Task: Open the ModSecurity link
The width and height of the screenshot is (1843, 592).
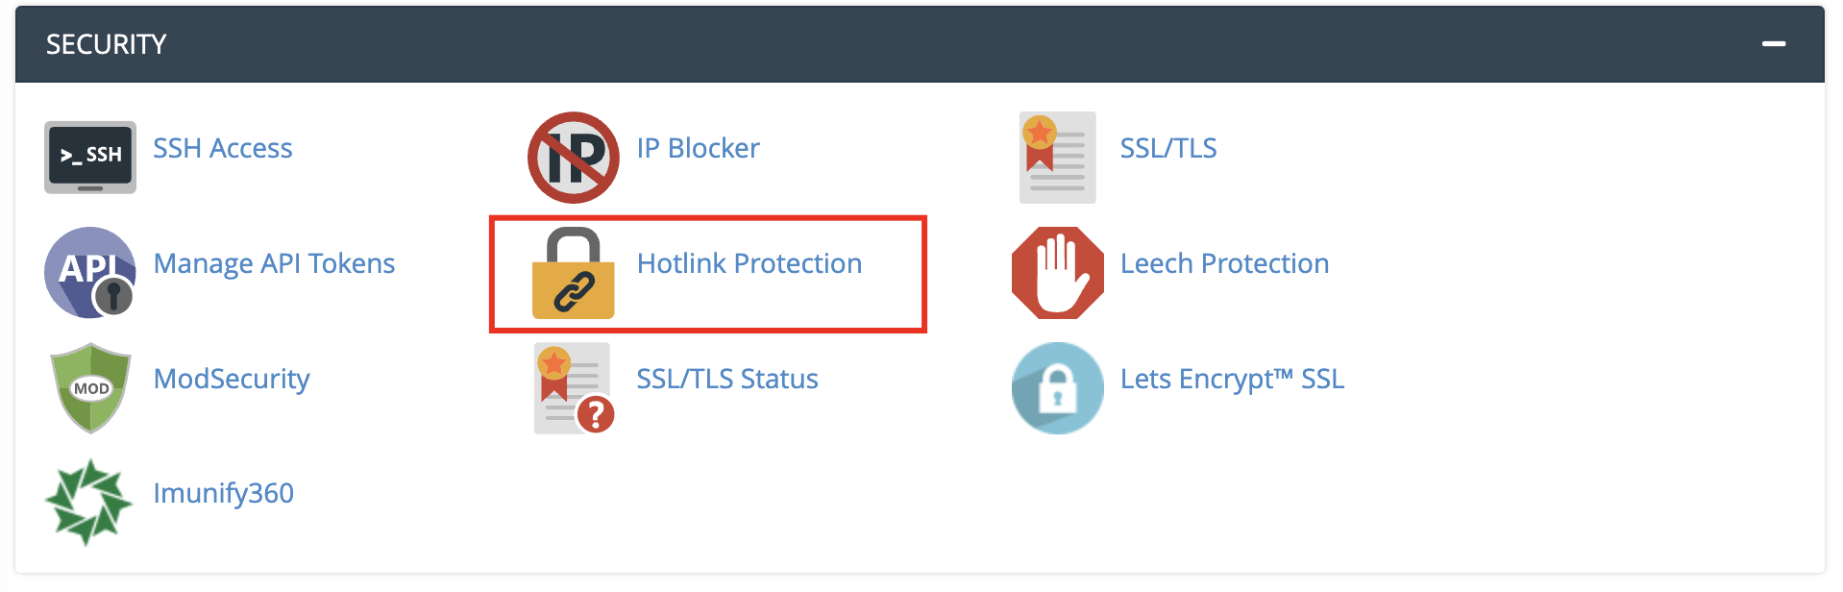Action: pyautogui.click(x=232, y=379)
